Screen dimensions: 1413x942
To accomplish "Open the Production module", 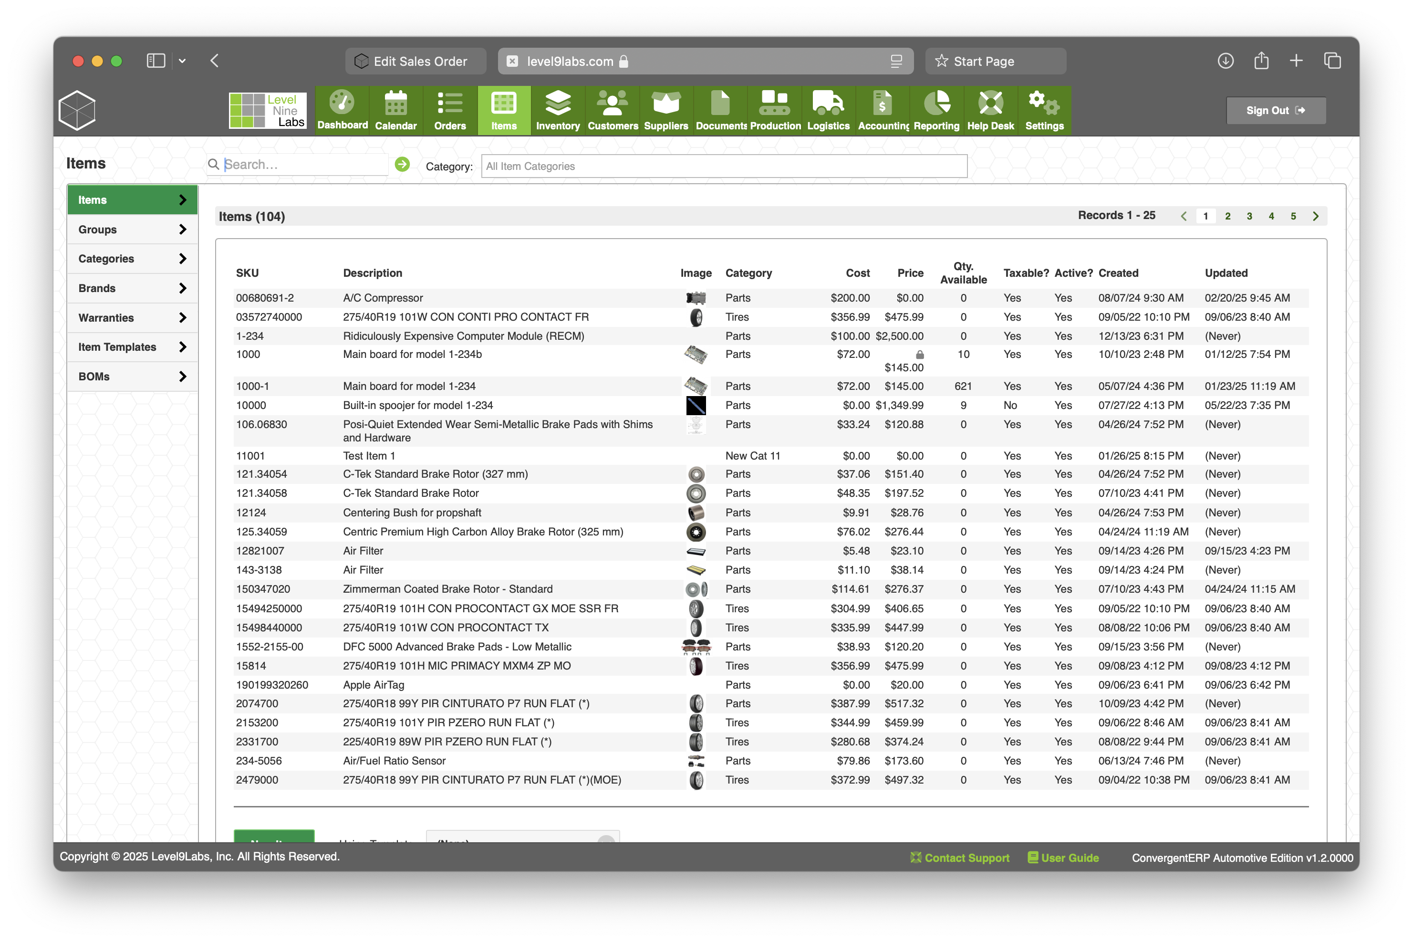I will (x=774, y=110).
